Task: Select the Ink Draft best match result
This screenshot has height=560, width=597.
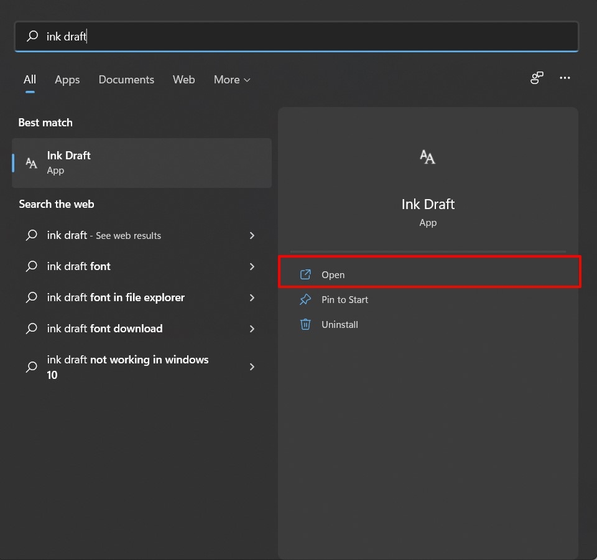Action: point(142,163)
